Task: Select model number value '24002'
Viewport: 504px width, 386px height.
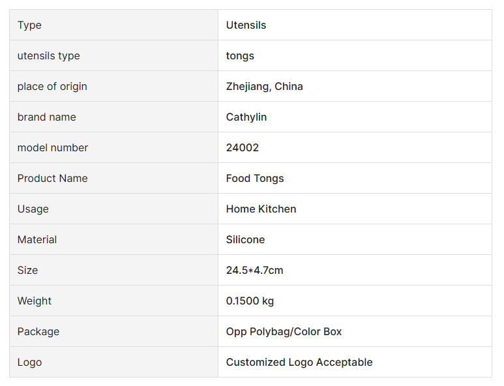Action: 243,148
